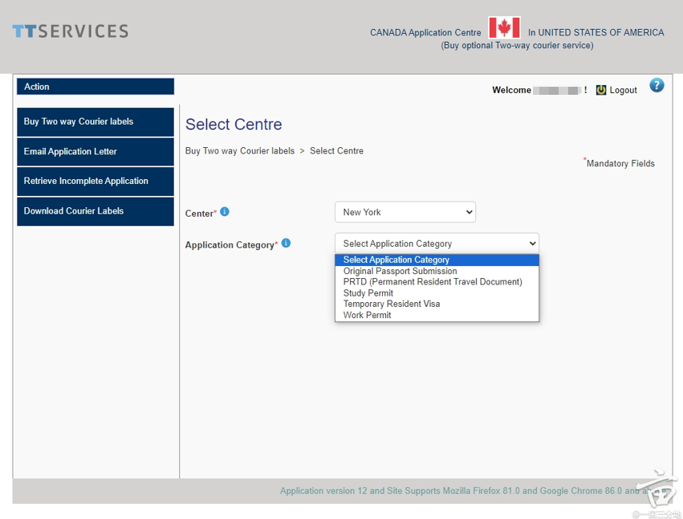Open Email Application Letter in the sidebar

pos(95,152)
